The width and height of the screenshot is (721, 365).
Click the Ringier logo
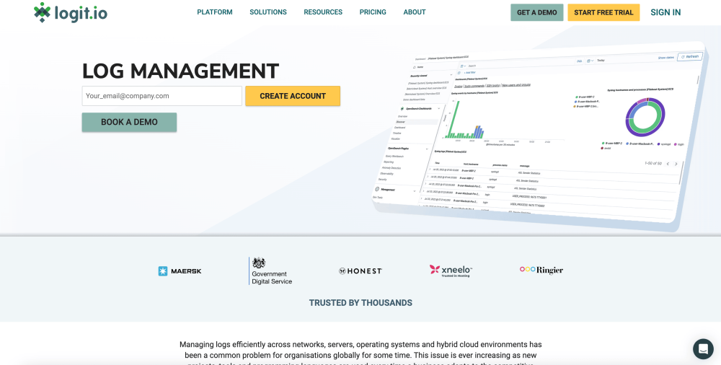click(x=541, y=270)
